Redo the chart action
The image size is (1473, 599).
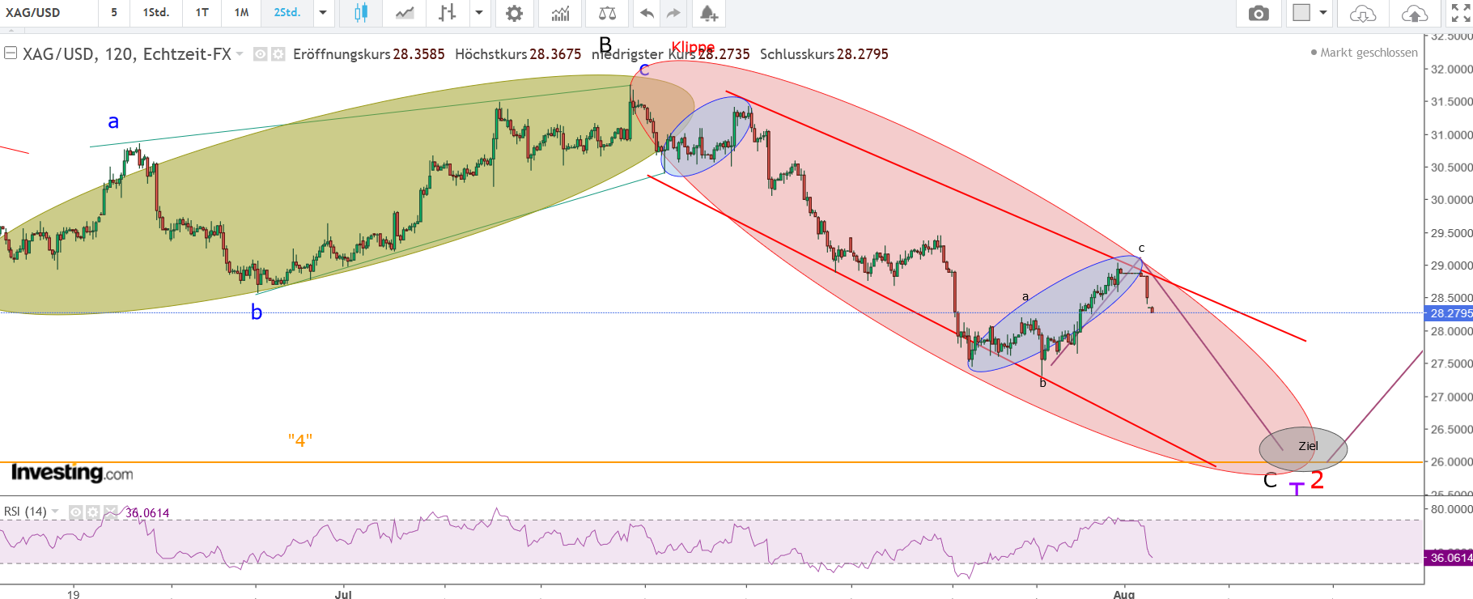coord(673,13)
